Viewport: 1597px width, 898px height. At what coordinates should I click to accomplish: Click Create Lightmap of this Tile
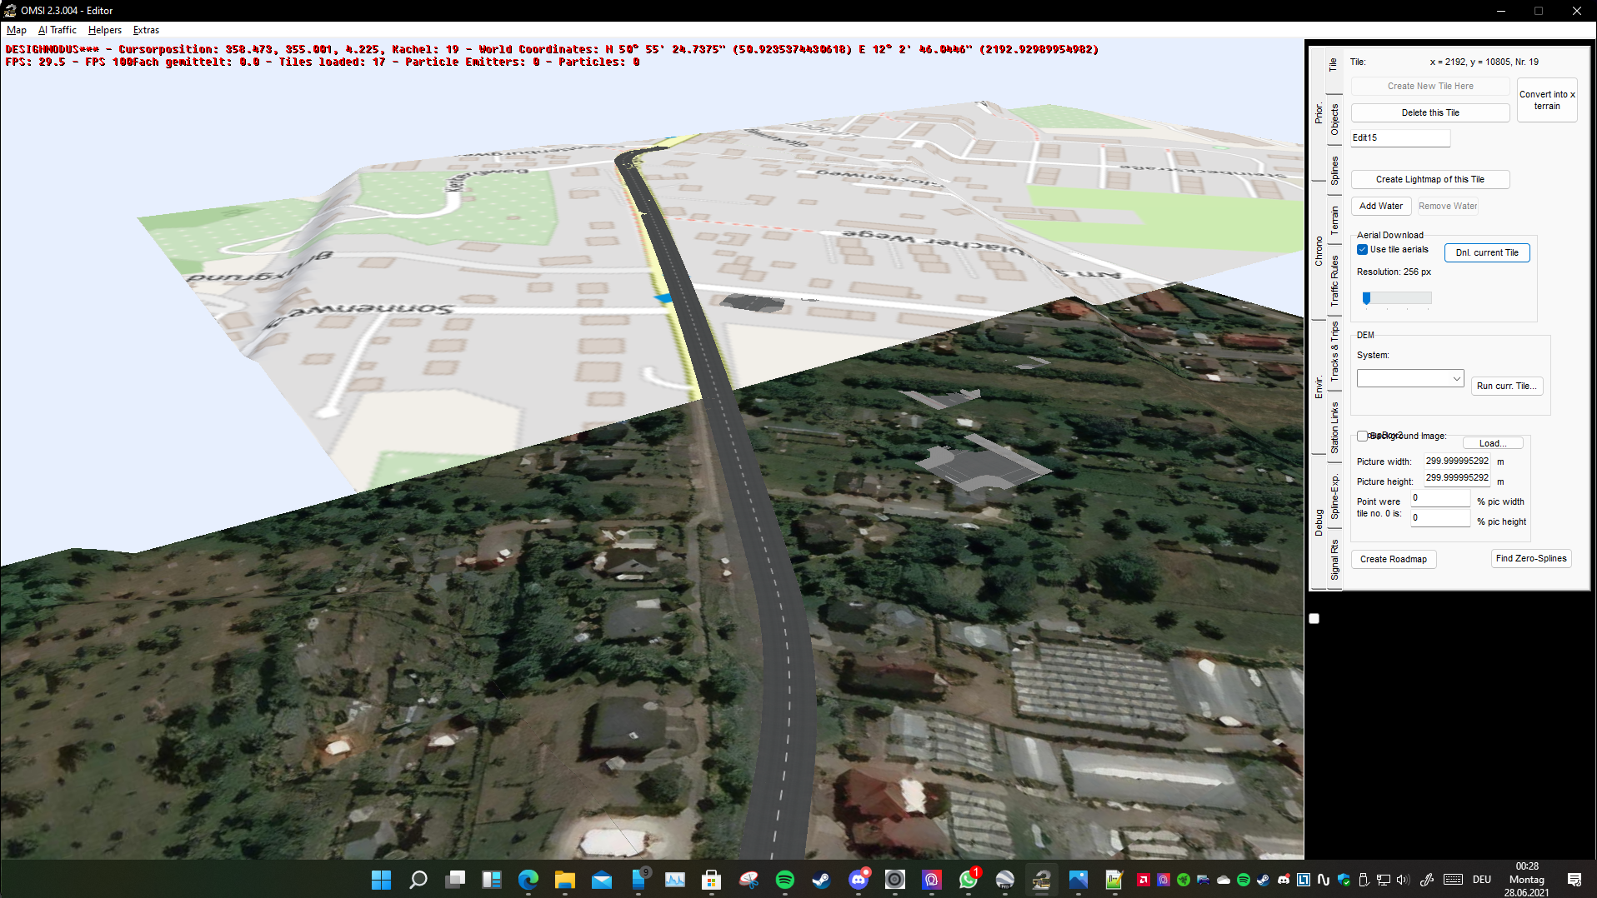click(1429, 179)
